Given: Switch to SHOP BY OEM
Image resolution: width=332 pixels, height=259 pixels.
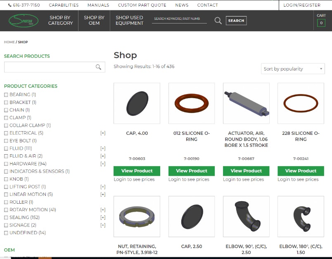Looking at the screenshot, I should click(94, 21).
